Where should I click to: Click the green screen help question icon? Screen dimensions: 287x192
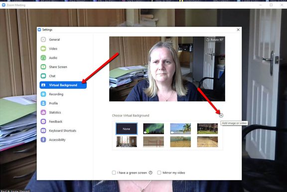click(x=150, y=173)
